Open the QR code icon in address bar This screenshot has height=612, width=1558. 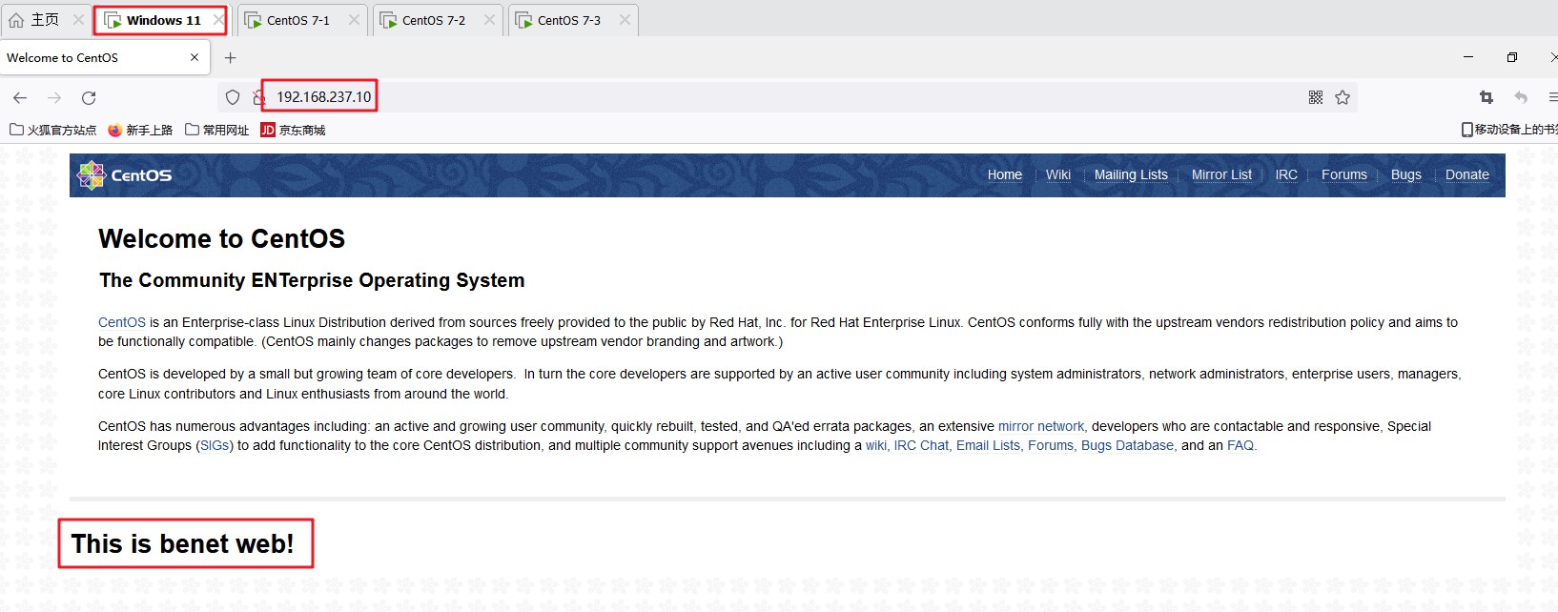[1316, 97]
